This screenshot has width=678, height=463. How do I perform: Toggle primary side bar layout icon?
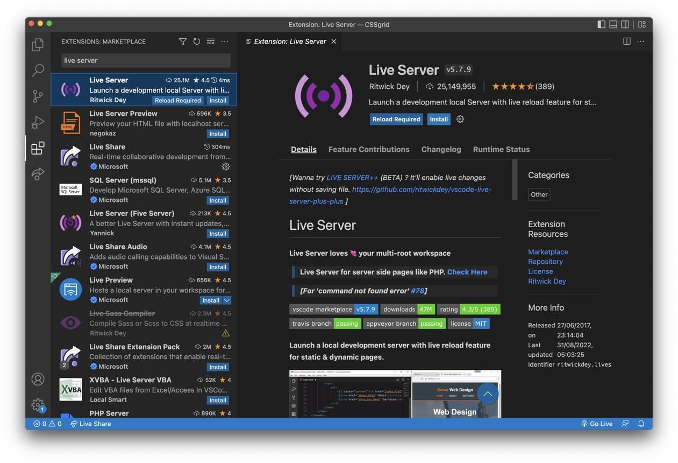[x=601, y=24]
